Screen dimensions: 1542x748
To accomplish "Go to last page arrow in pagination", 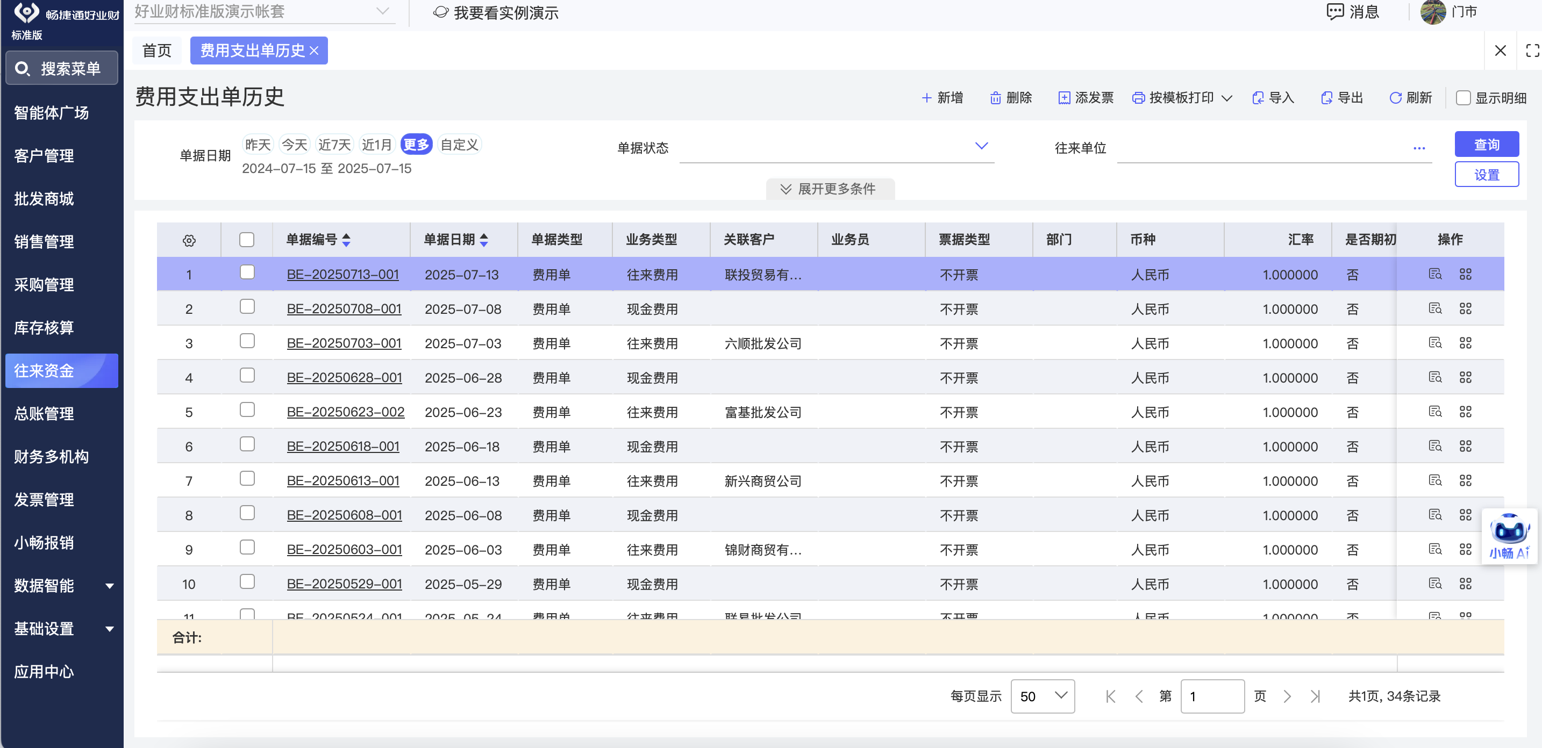I will 1315,696.
